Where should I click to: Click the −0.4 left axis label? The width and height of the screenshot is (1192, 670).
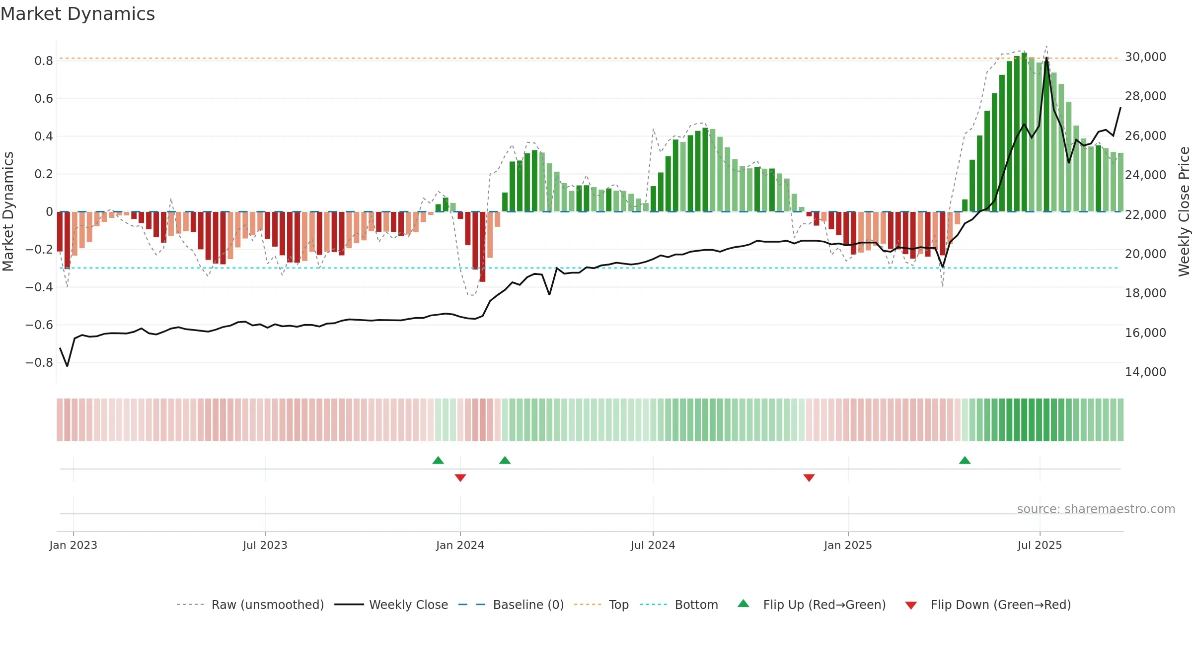39,287
